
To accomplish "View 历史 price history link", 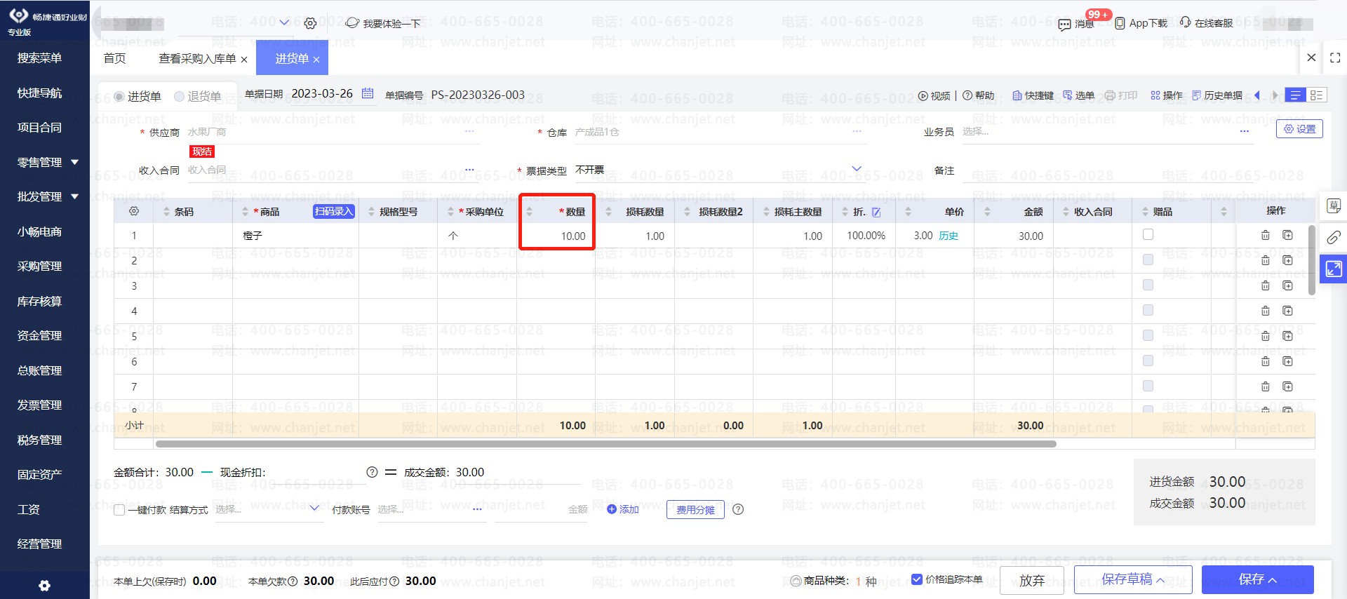I will tap(949, 236).
